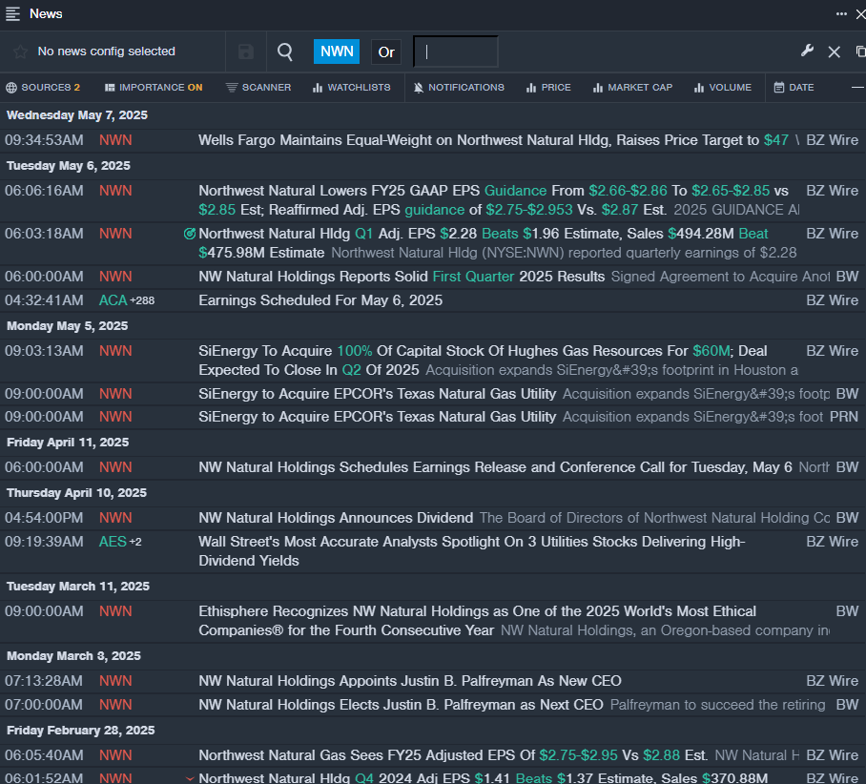Open NW Natural Holdings Elects Justin B. Palfreyman headline
866x784 pixels.
point(401,705)
